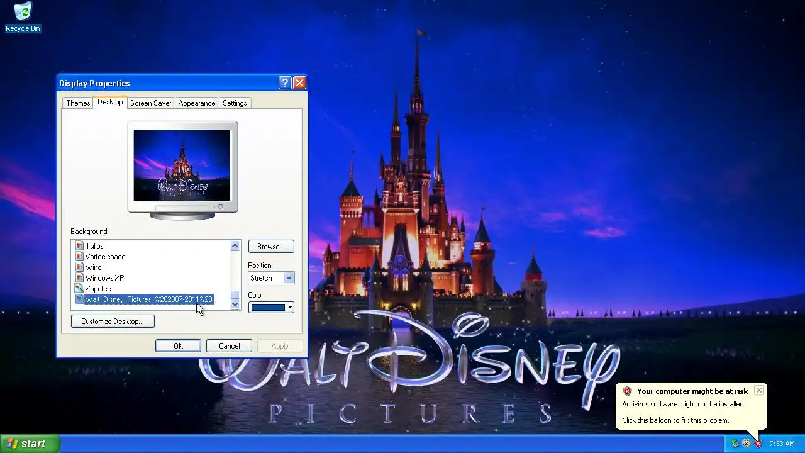Choose the Windows XP background

pyautogui.click(x=104, y=278)
